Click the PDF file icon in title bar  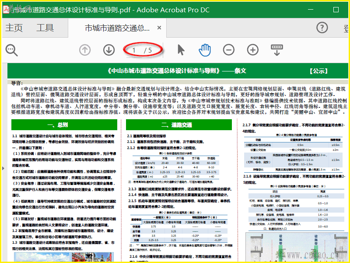(x=6, y=9)
